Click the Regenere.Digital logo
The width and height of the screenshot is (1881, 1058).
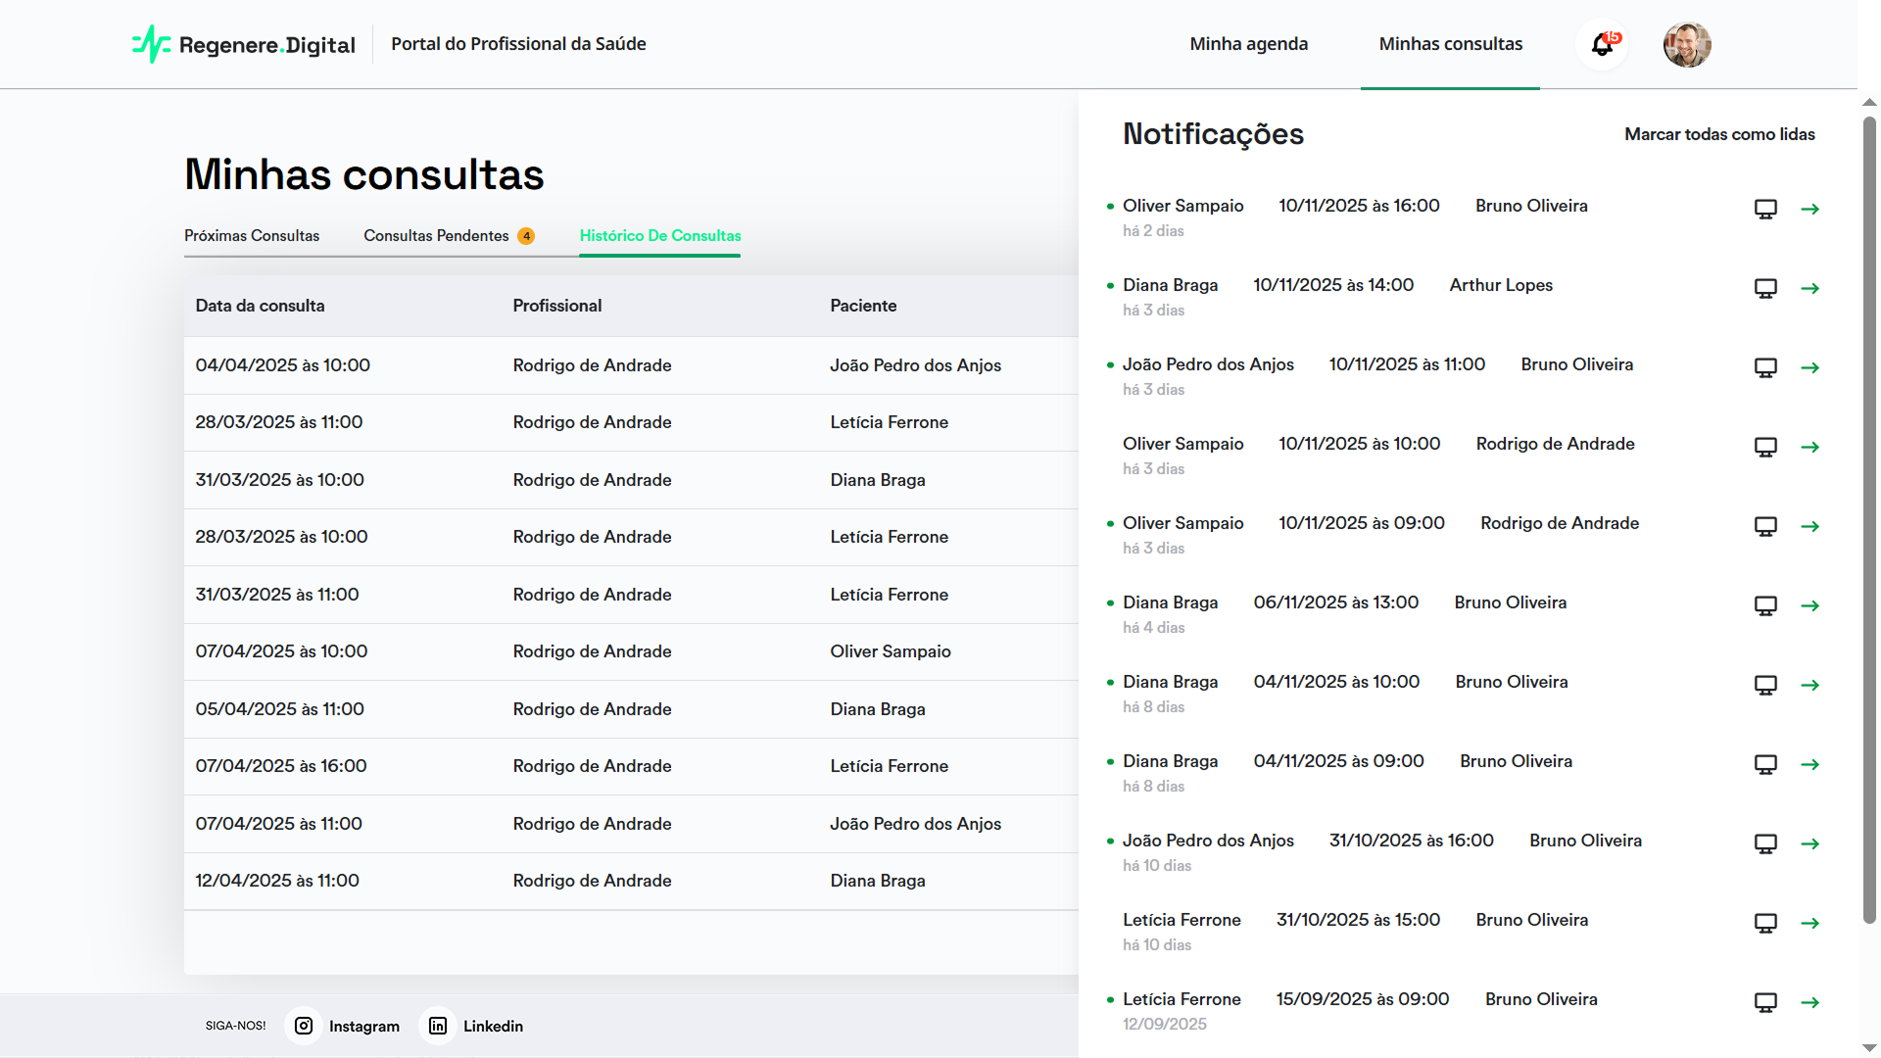point(244,44)
